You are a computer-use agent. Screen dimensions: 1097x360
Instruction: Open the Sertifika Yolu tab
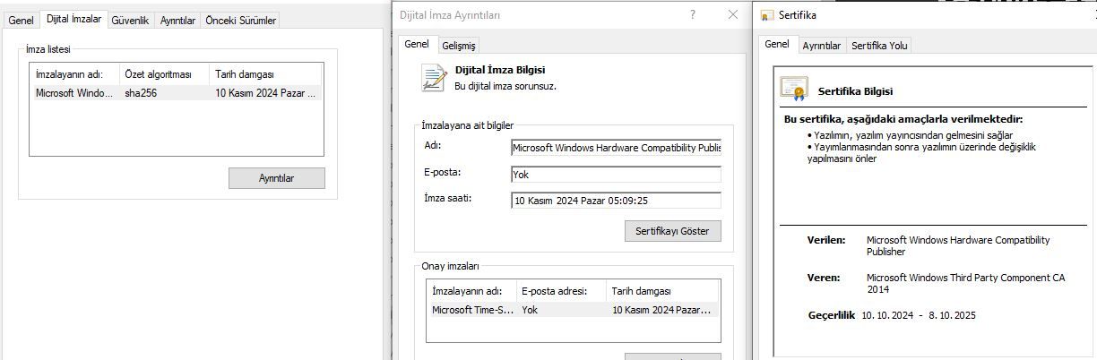(x=879, y=46)
